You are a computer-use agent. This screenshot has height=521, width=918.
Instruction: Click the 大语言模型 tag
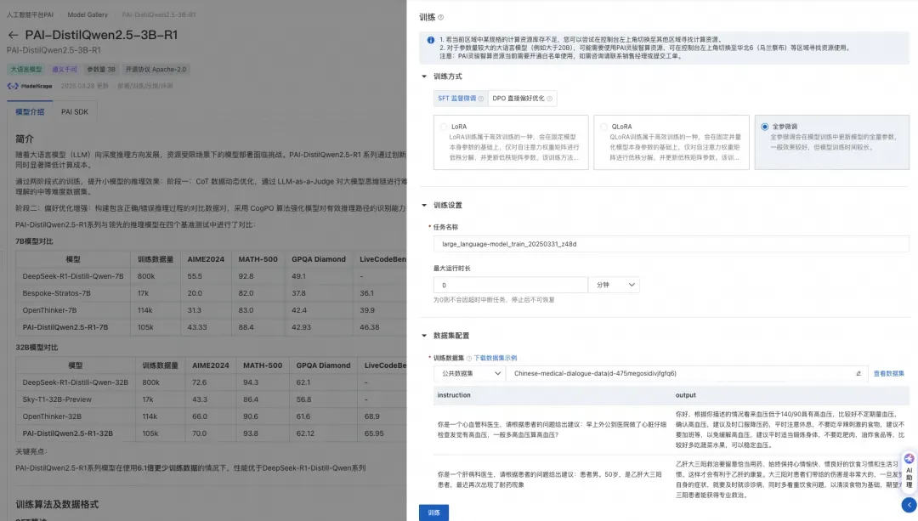(26, 70)
